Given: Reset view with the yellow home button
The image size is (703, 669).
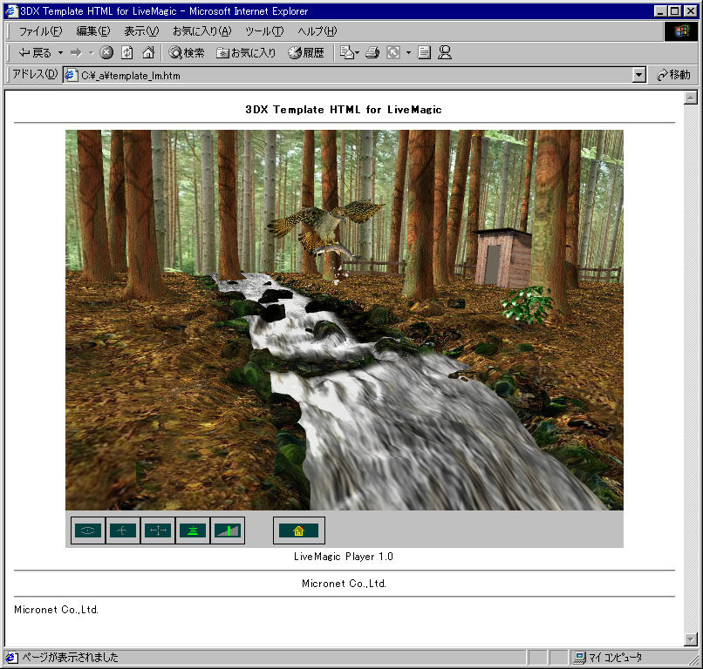Looking at the screenshot, I should [x=298, y=530].
